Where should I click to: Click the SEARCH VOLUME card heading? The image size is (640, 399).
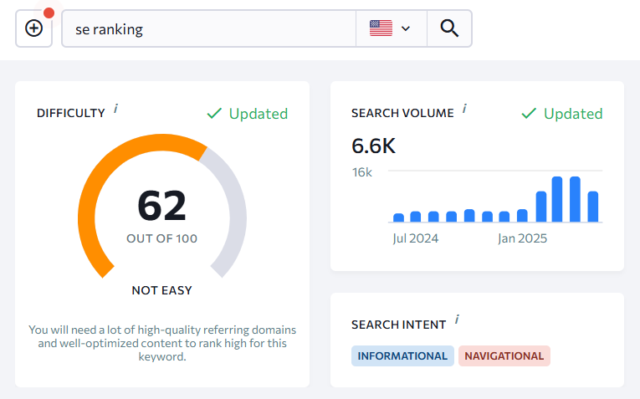(402, 113)
